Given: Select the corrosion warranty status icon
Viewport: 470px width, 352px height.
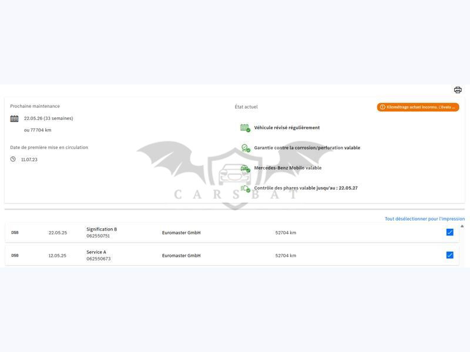Looking at the screenshot, I should pyautogui.click(x=245, y=148).
